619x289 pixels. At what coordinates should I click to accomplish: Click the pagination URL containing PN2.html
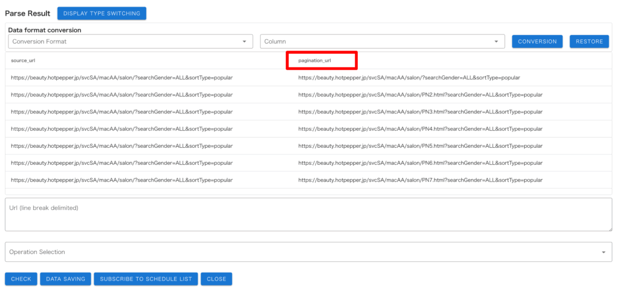click(421, 95)
